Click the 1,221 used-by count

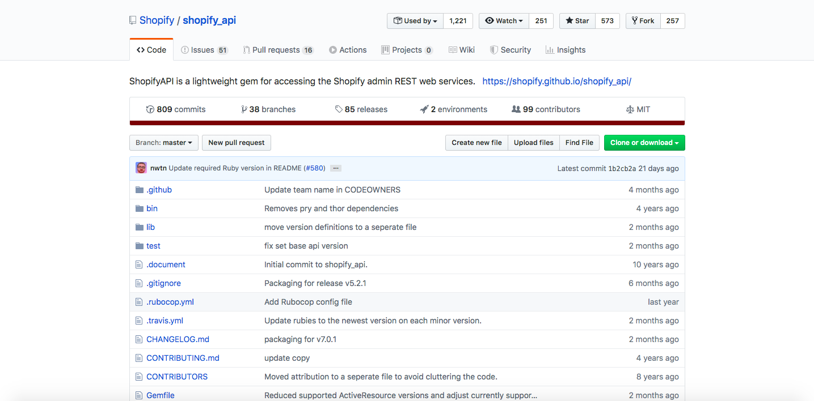click(458, 21)
